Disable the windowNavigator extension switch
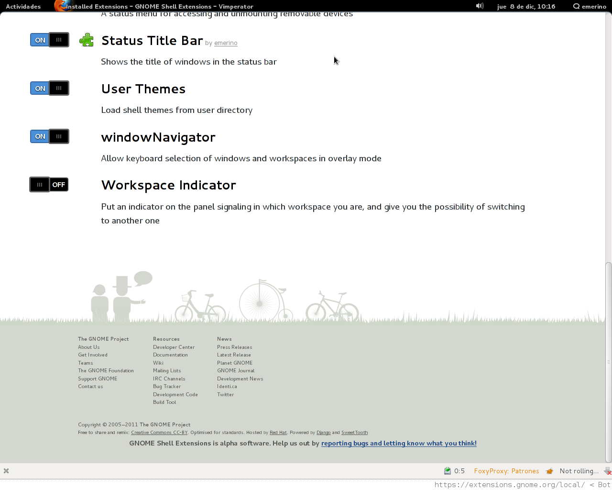 [50, 136]
